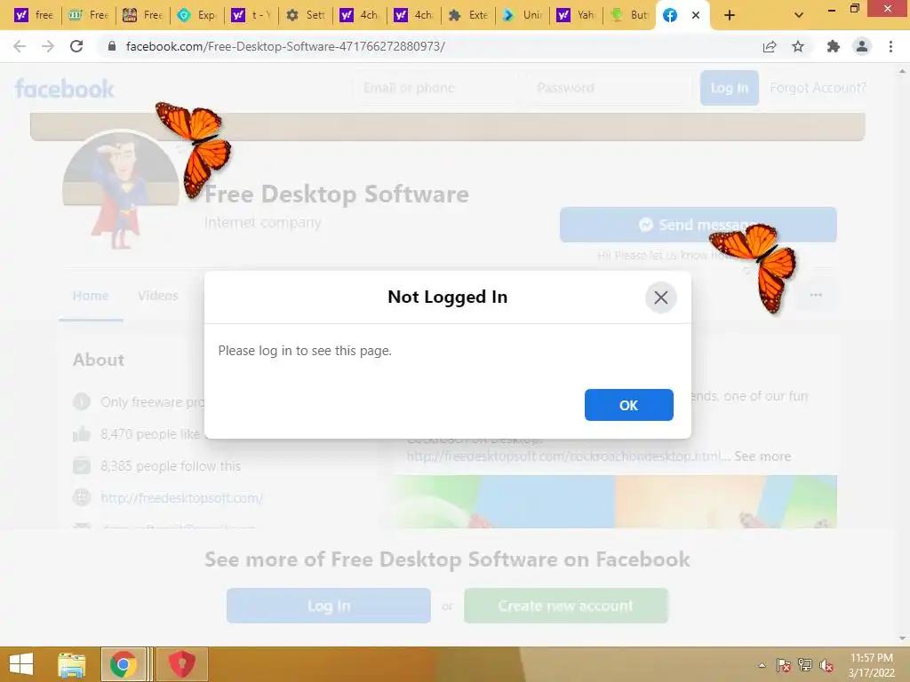Switch to the 'Yah' tab
910x682 pixels.
tap(578, 15)
